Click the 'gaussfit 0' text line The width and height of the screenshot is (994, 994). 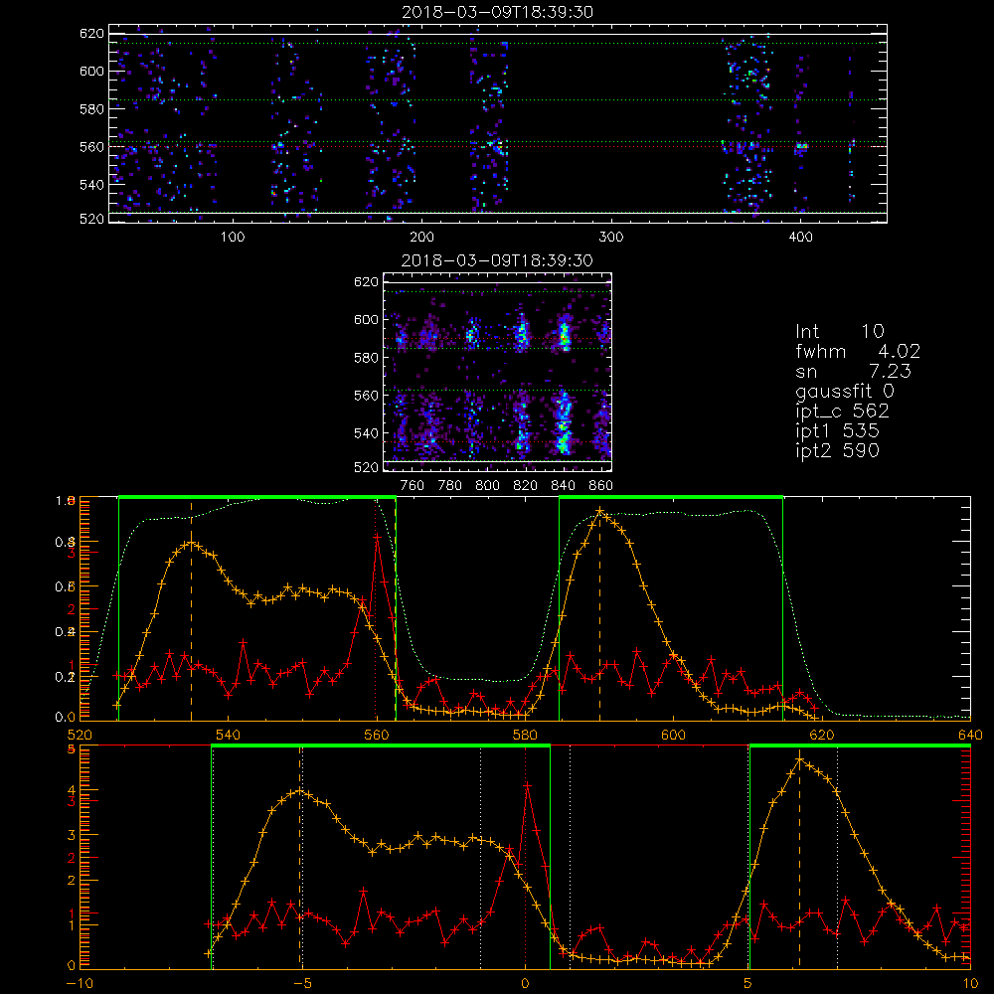(x=845, y=391)
